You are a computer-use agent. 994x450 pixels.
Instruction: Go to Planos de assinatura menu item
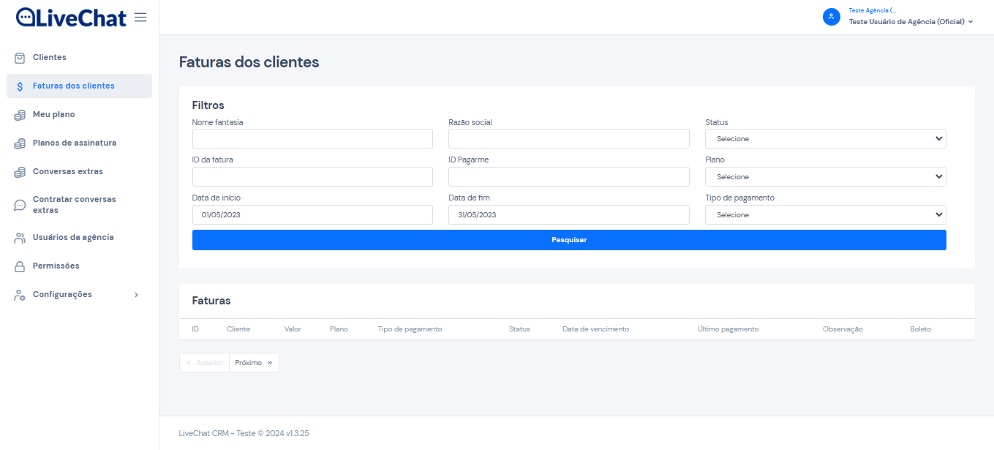pyautogui.click(x=75, y=143)
